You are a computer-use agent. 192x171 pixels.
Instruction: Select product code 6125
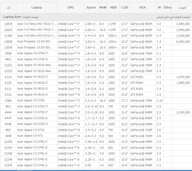click(x=8, y=83)
